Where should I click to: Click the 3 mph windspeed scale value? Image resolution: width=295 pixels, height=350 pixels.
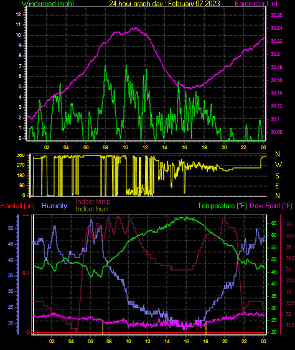(20, 107)
